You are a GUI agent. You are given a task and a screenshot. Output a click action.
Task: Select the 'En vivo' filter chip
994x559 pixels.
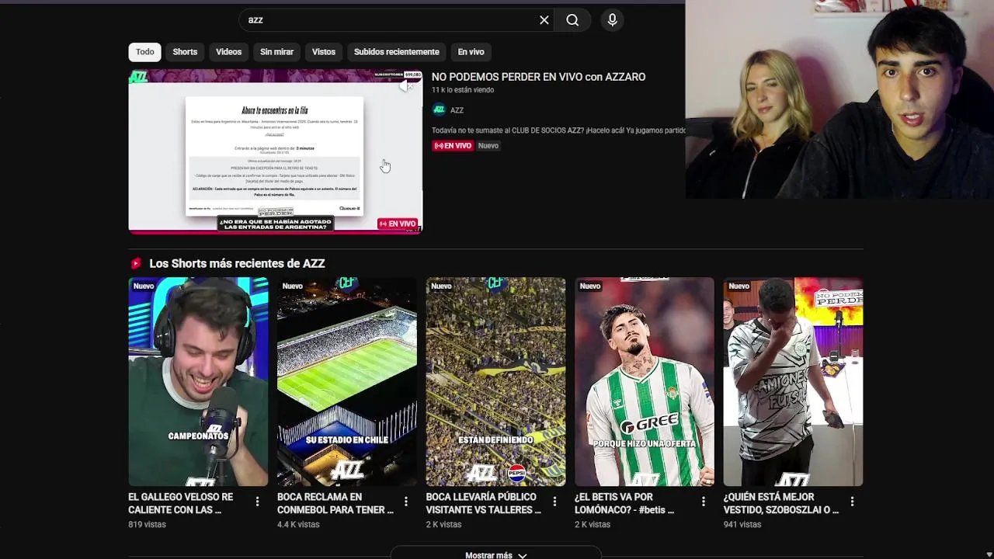point(471,52)
